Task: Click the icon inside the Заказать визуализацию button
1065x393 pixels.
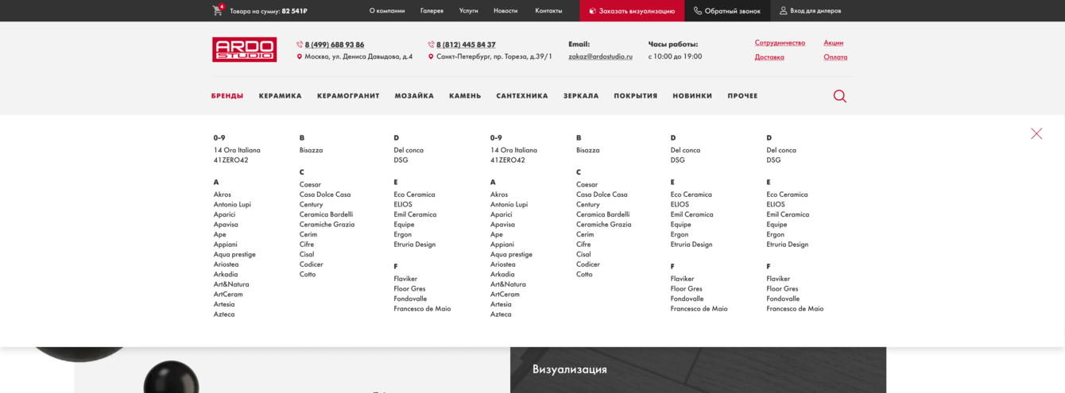Action: [592, 11]
